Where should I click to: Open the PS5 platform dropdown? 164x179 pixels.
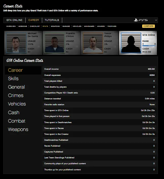[x=156, y=20]
